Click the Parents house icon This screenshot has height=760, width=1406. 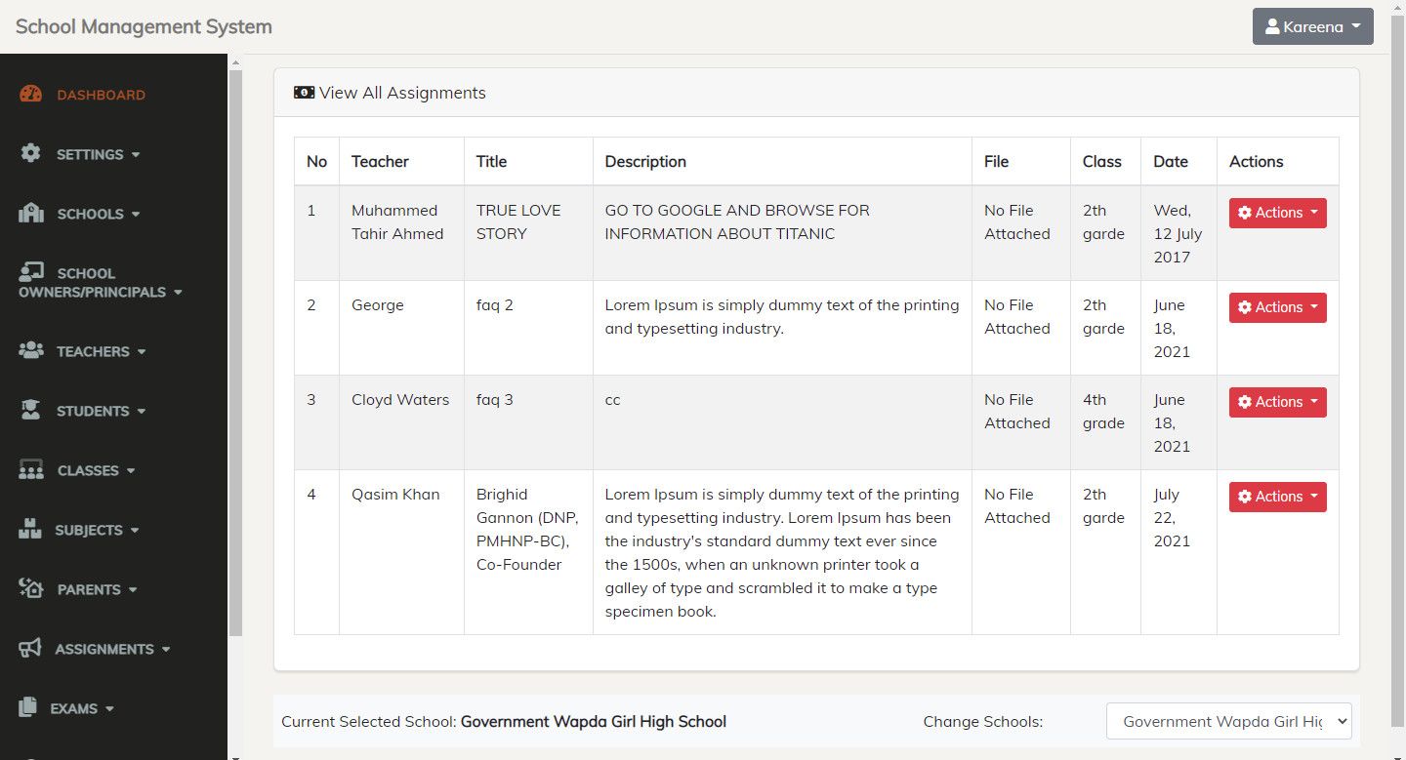point(31,588)
